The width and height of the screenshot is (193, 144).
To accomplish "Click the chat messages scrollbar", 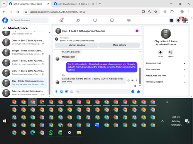I will (x=140, y=76).
